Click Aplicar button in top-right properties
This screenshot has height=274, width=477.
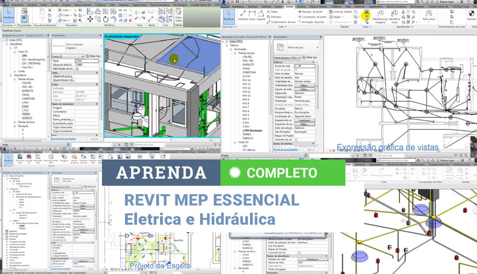click(x=310, y=150)
